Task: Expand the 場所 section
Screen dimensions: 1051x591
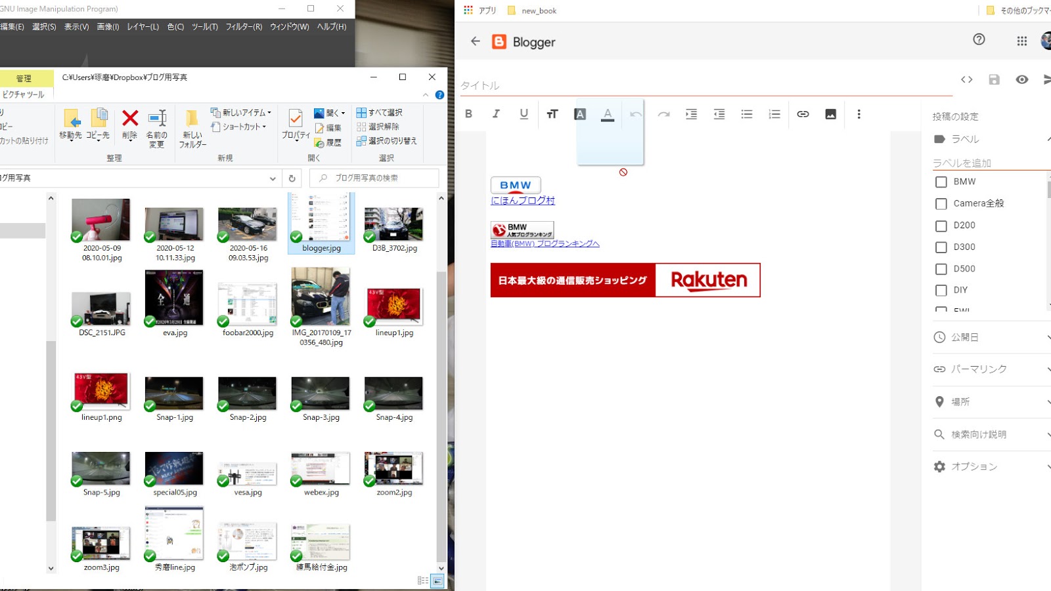Action: [x=992, y=401]
